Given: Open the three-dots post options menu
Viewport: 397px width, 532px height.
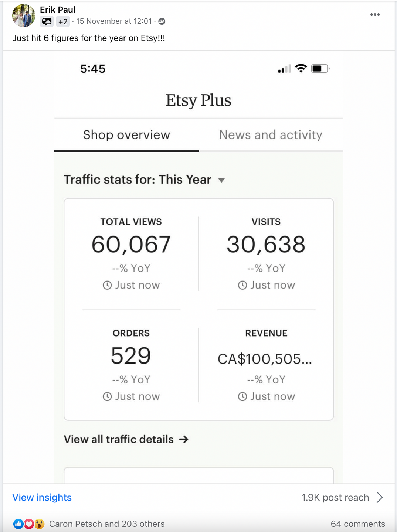Looking at the screenshot, I should 375,14.
